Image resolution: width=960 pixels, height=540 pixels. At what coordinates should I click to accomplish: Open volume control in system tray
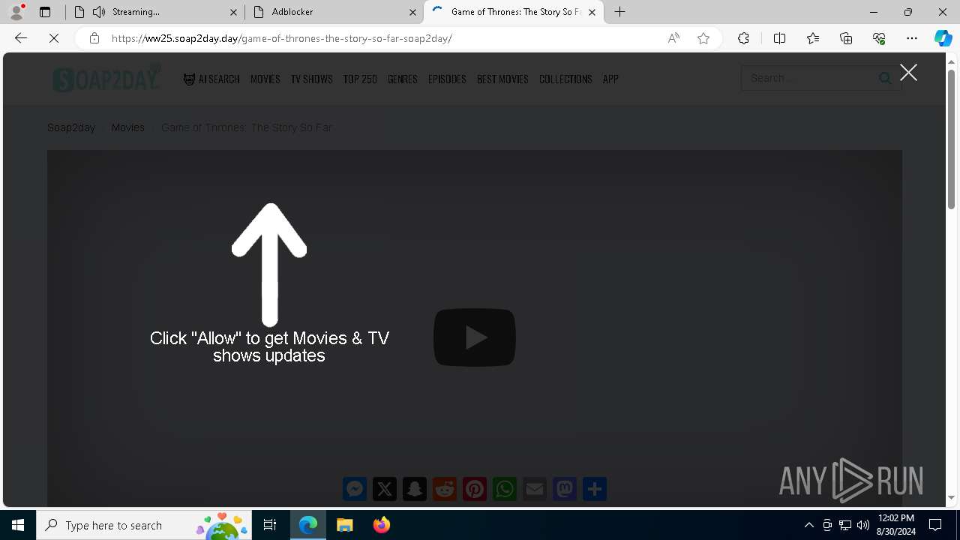(863, 525)
